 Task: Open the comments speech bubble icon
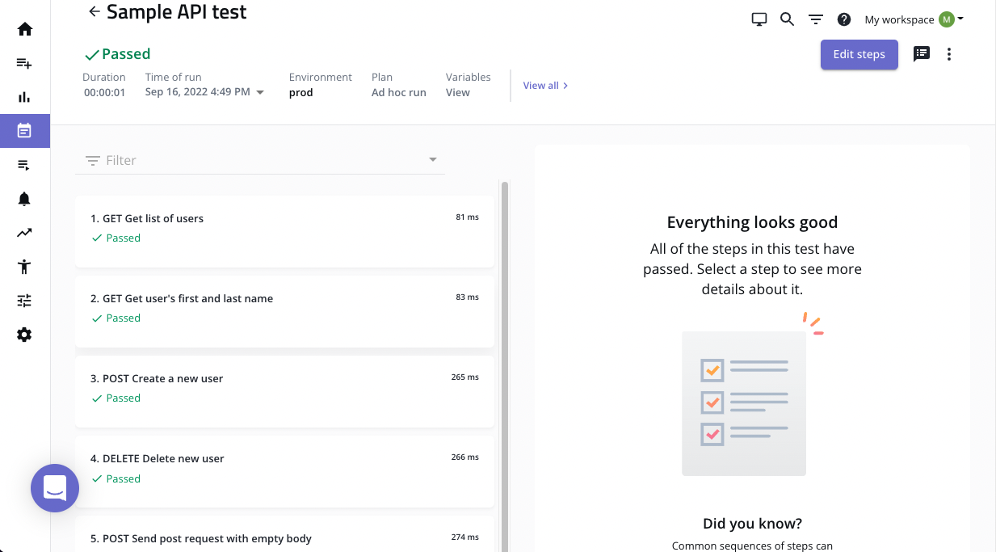pos(922,54)
